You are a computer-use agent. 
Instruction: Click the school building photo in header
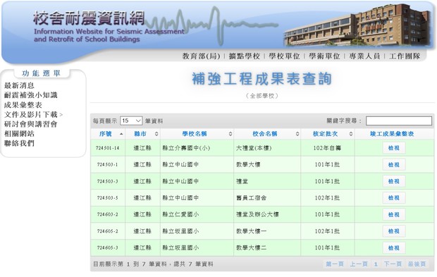[x=357, y=25]
